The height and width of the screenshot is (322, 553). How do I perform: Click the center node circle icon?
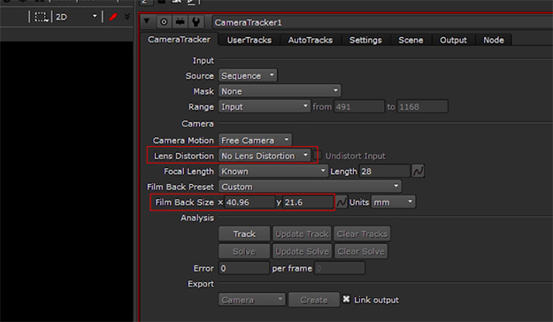click(164, 22)
